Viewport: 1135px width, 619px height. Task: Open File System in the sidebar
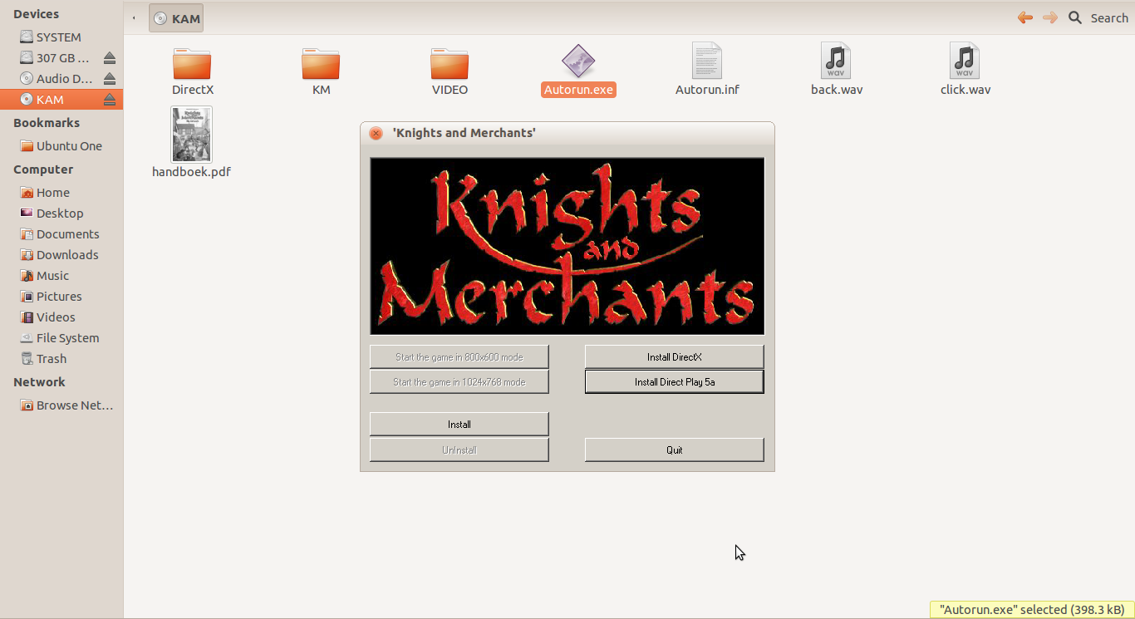coord(61,338)
